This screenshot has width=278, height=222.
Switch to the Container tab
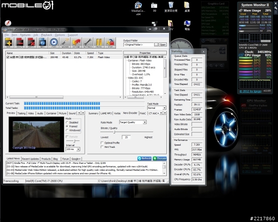point(51,113)
